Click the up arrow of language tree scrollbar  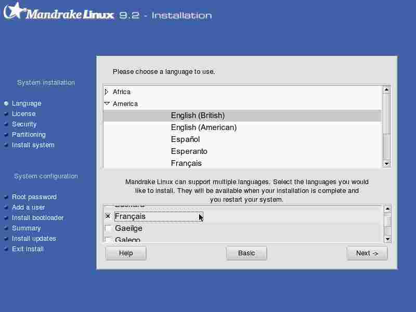click(386, 90)
